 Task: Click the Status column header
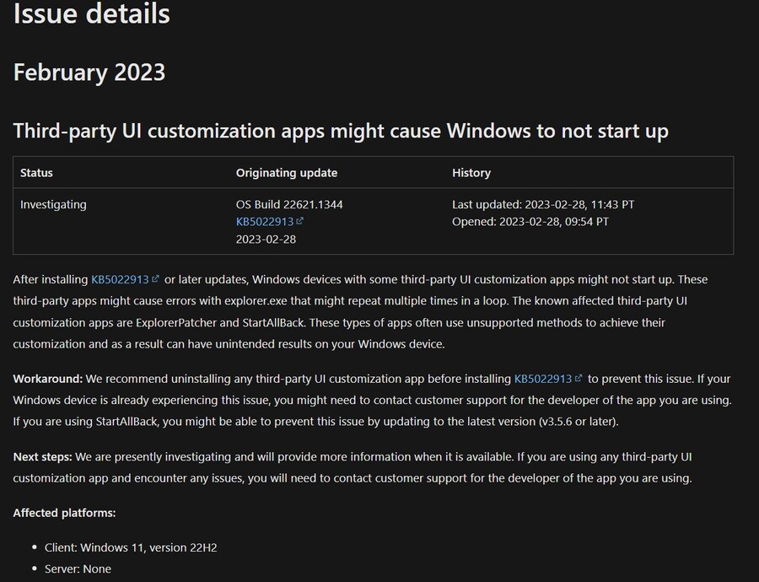pyautogui.click(x=36, y=173)
